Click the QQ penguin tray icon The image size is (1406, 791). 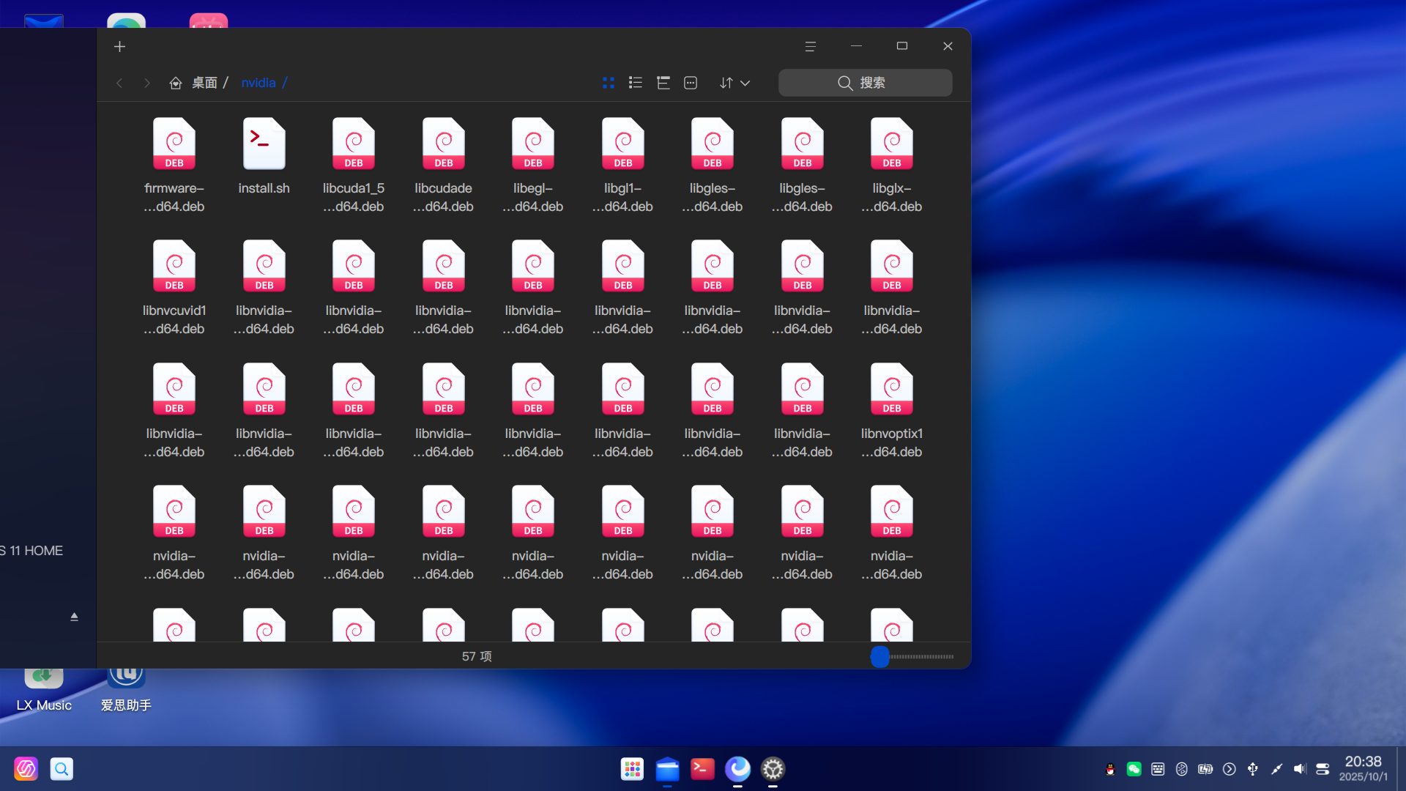point(1110,769)
